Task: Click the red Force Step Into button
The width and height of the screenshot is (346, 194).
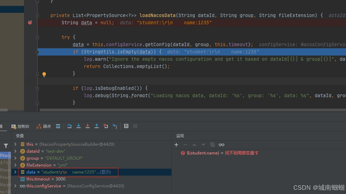Action: (x=88, y=126)
